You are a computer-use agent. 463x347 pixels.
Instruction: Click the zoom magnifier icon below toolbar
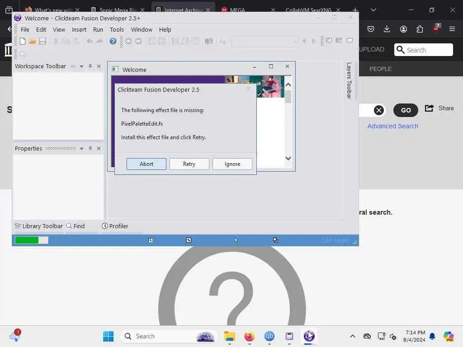tap(23, 54)
